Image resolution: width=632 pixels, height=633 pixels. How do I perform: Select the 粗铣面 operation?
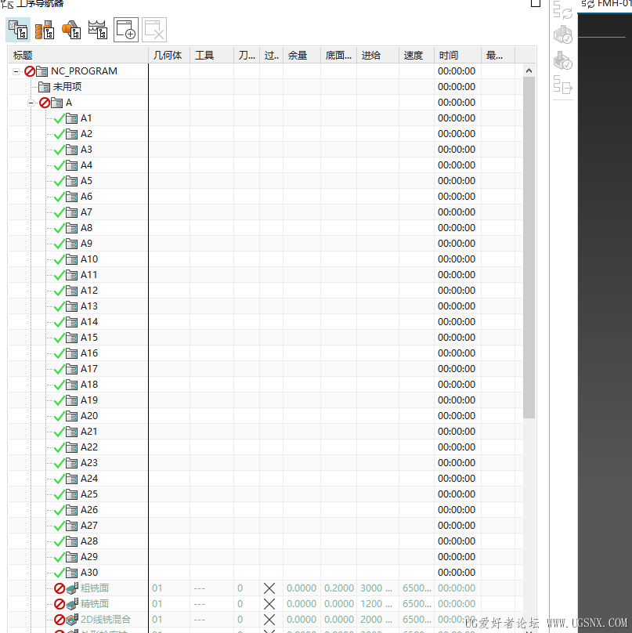[94, 588]
